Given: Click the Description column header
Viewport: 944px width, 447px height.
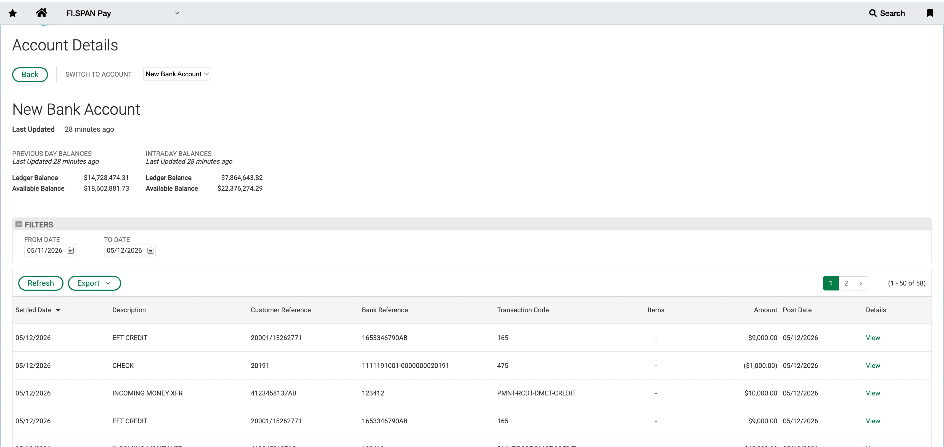Looking at the screenshot, I should 129,310.
